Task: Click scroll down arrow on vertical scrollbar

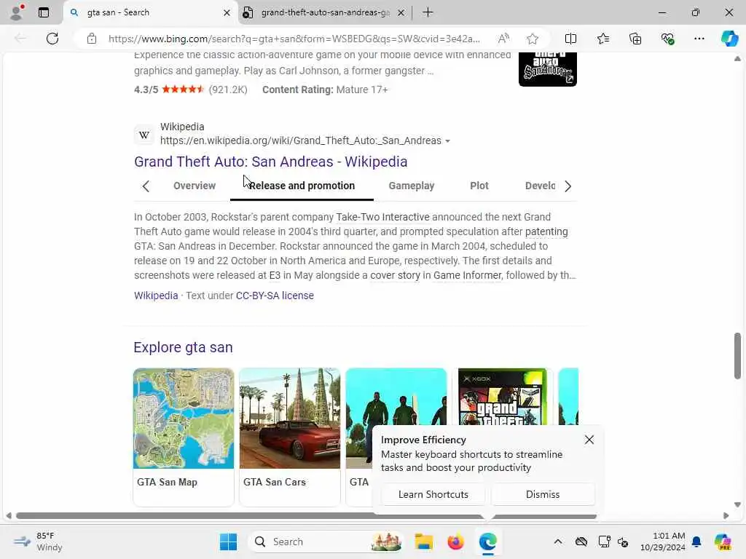Action: click(737, 504)
